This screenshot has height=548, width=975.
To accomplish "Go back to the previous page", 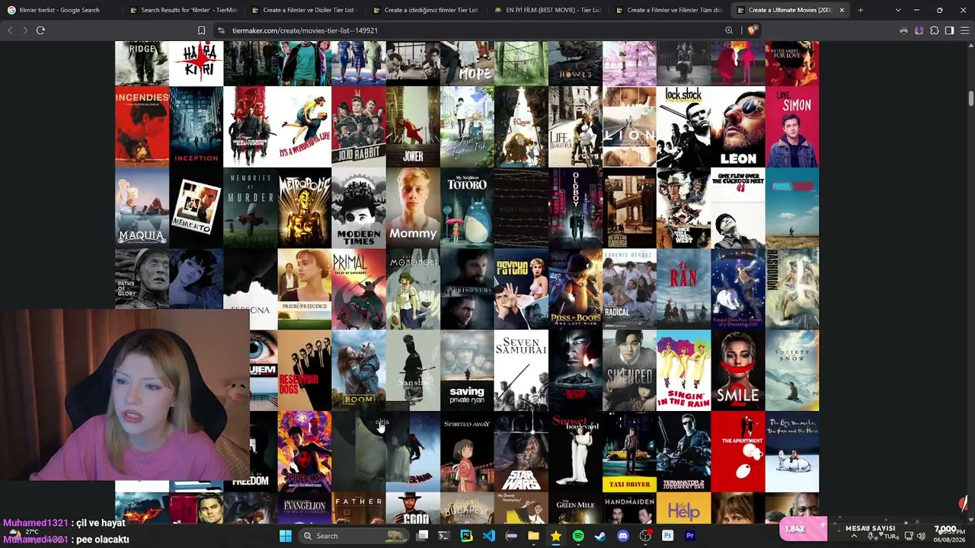I will coord(10,30).
